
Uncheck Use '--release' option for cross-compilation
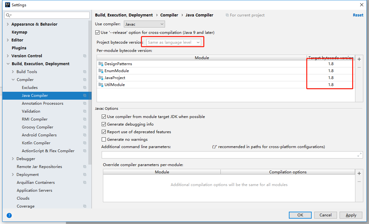point(97,32)
